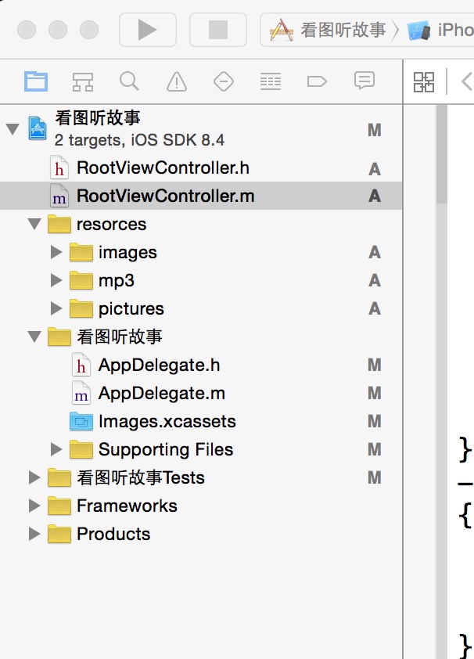The image size is (474, 659).
Task: Collapse the 看图听故事 project root
Action: click(13, 128)
